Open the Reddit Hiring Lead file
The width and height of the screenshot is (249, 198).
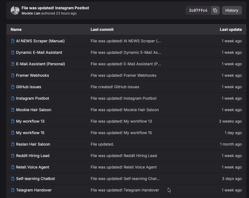point(33,156)
